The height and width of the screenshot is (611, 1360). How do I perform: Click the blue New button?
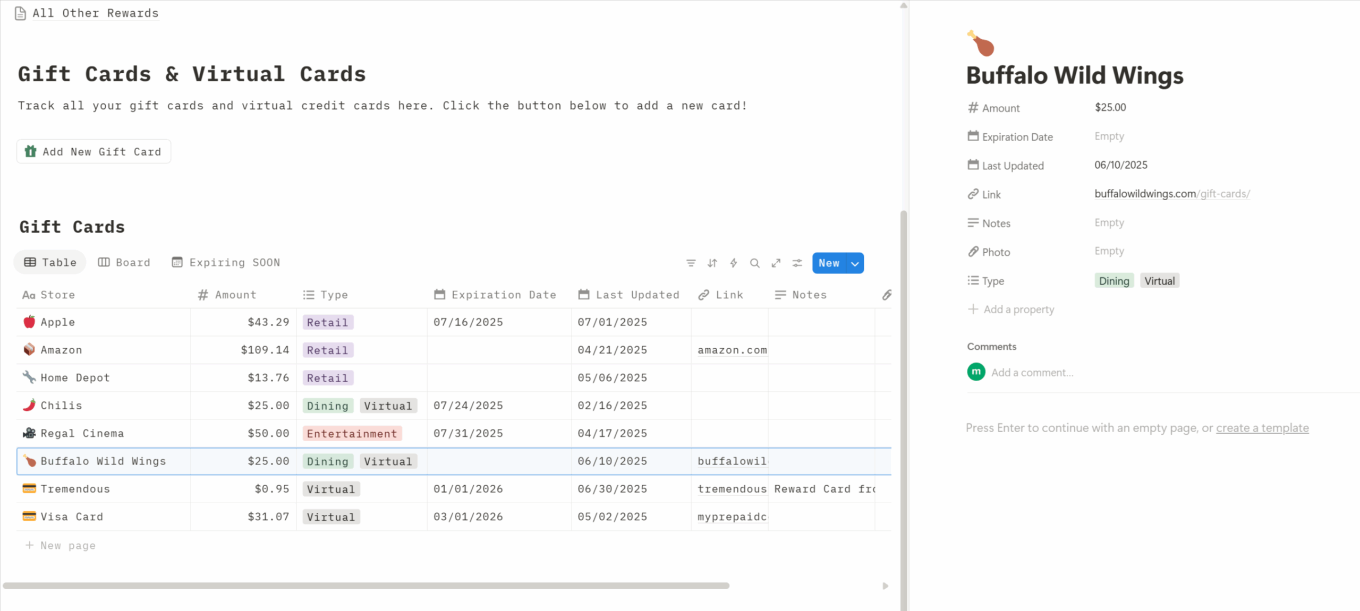pos(829,263)
